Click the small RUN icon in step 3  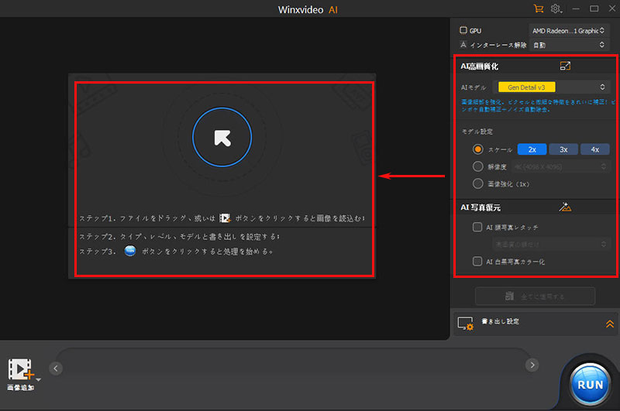pyautogui.click(x=130, y=251)
